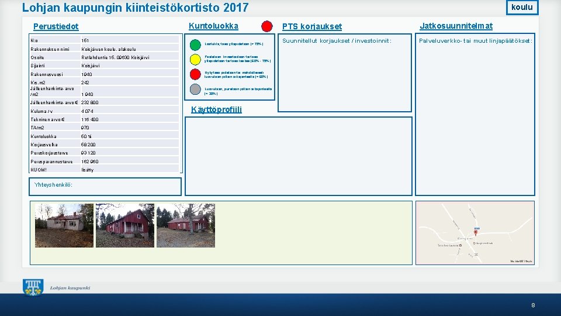Select the Jälleenhankinta-arvo € value '232 800'
561x316 pixels.
coord(90,102)
